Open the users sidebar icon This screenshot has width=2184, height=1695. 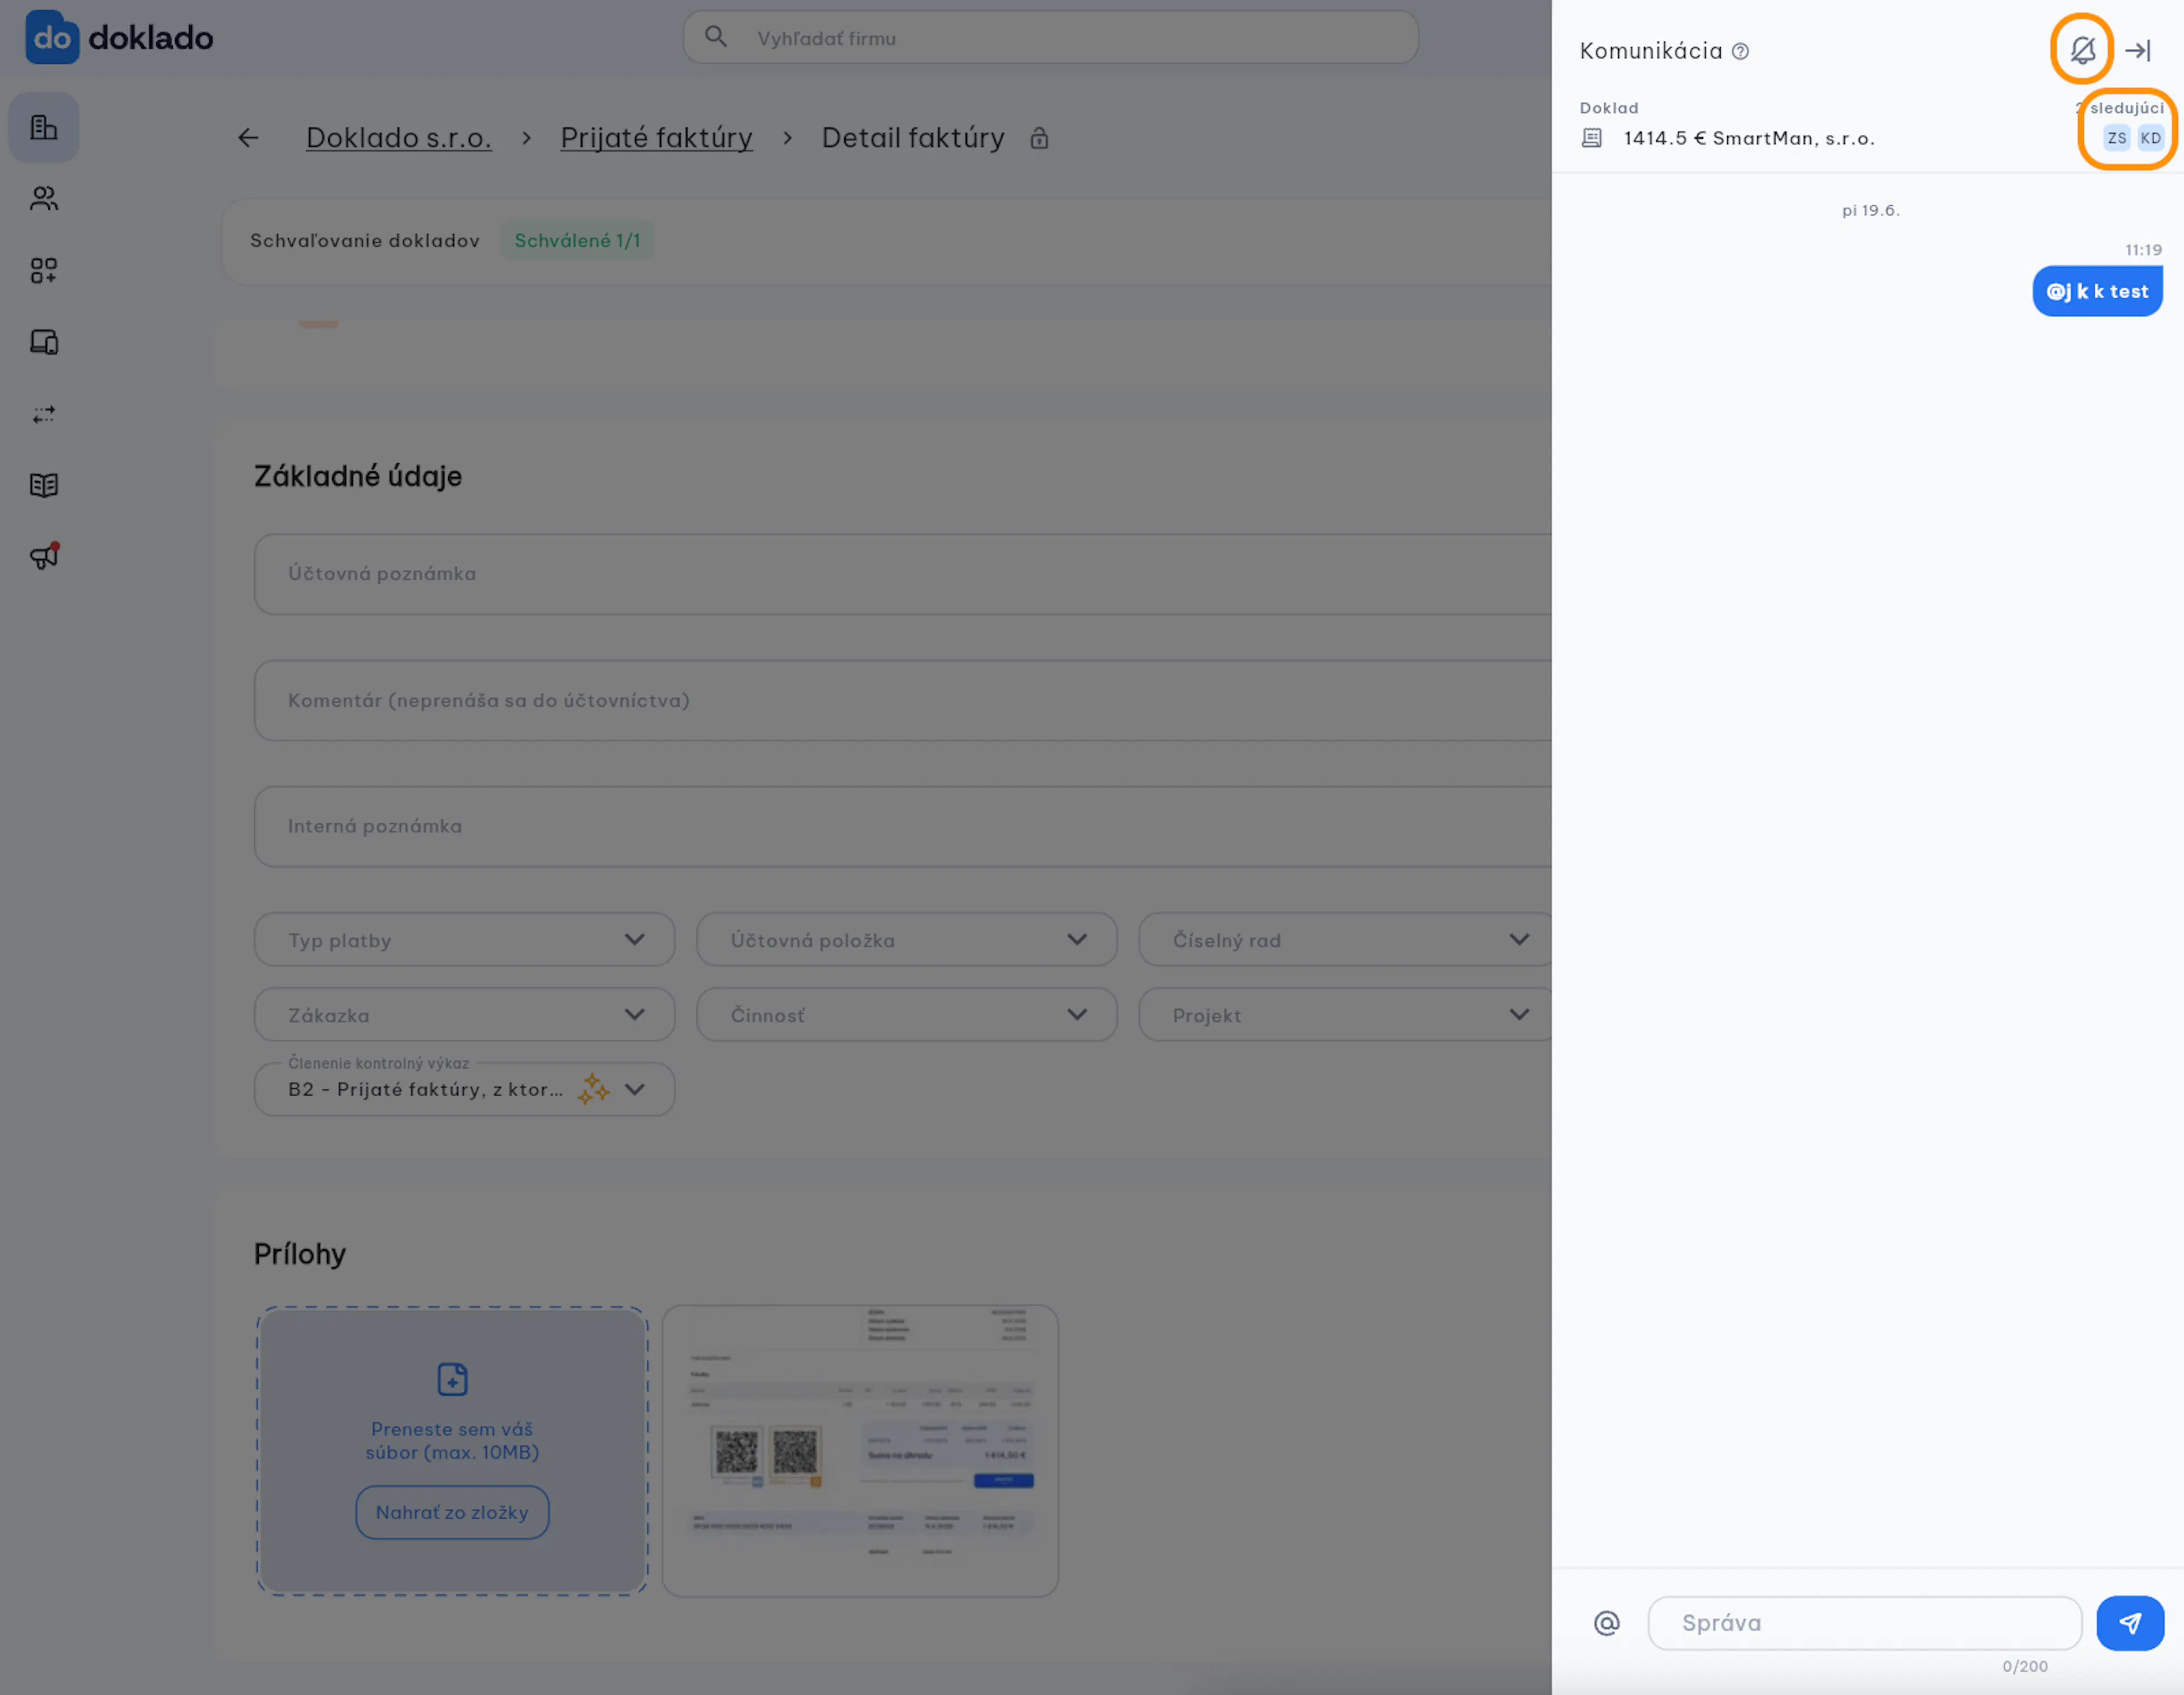point(44,199)
